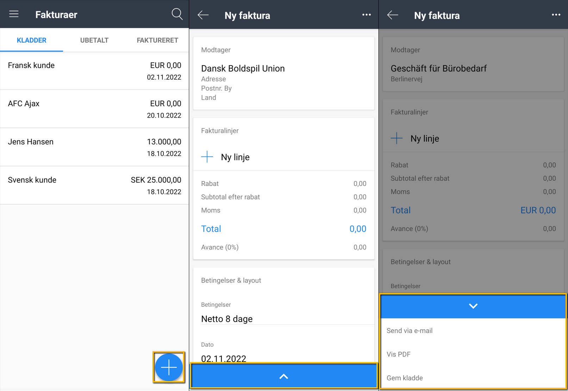Choose Send via e-mail option
The width and height of the screenshot is (568, 391).
click(x=410, y=331)
